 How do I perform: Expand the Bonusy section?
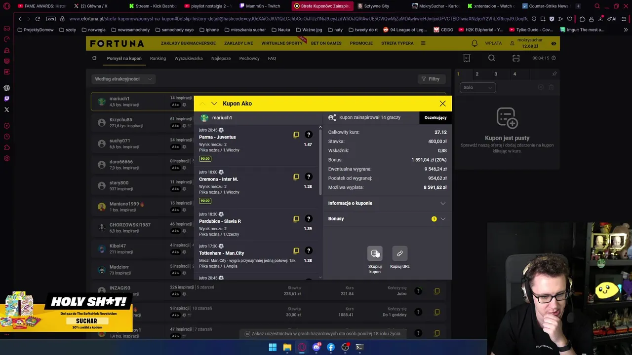[x=387, y=218]
